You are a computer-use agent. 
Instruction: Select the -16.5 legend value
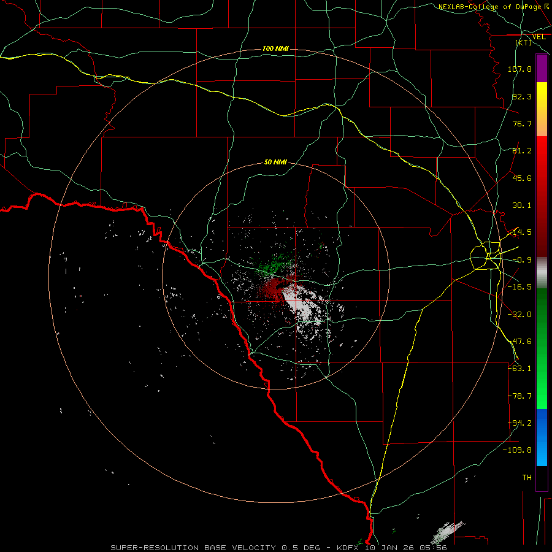[519, 287]
